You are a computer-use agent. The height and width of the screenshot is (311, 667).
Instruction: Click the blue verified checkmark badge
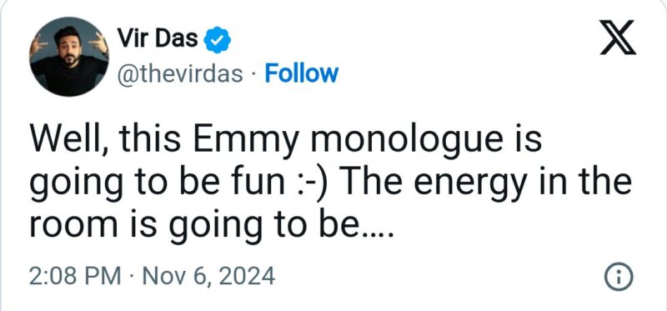217,39
